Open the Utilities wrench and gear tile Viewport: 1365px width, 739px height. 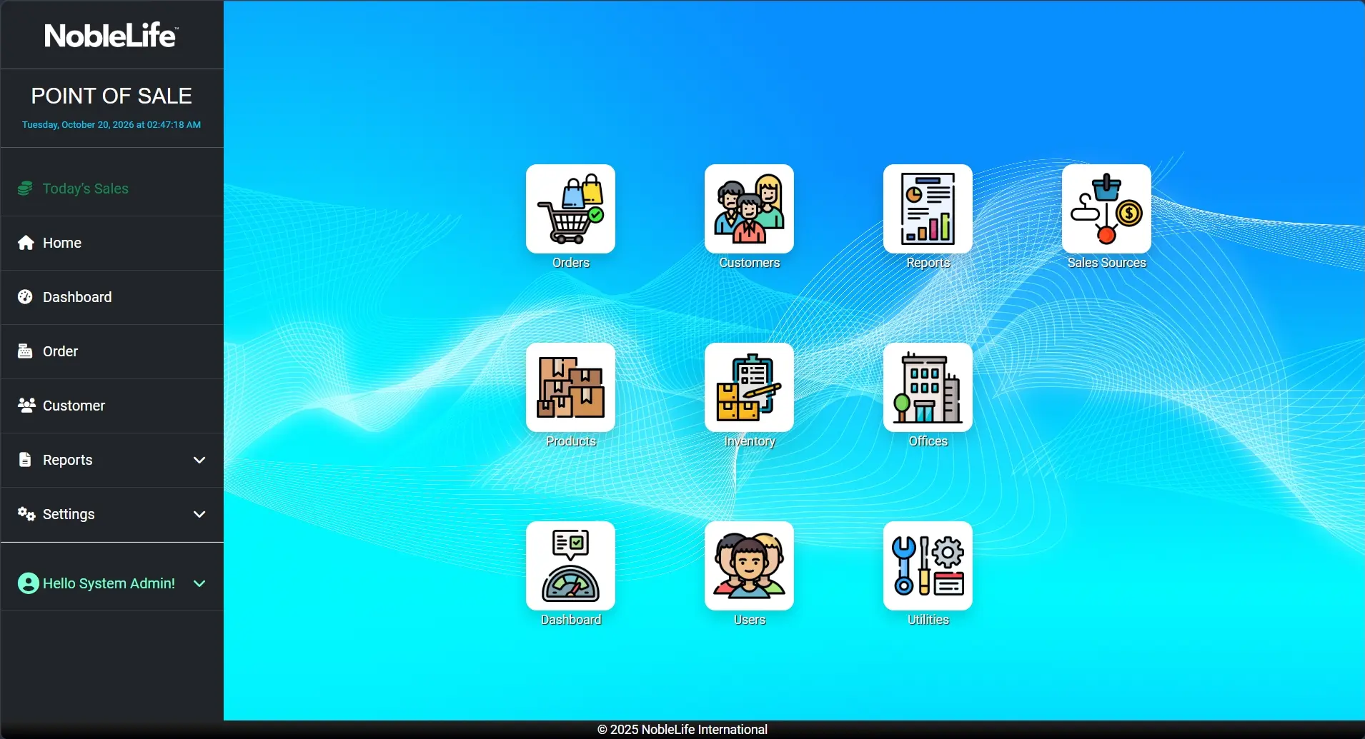tap(928, 565)
